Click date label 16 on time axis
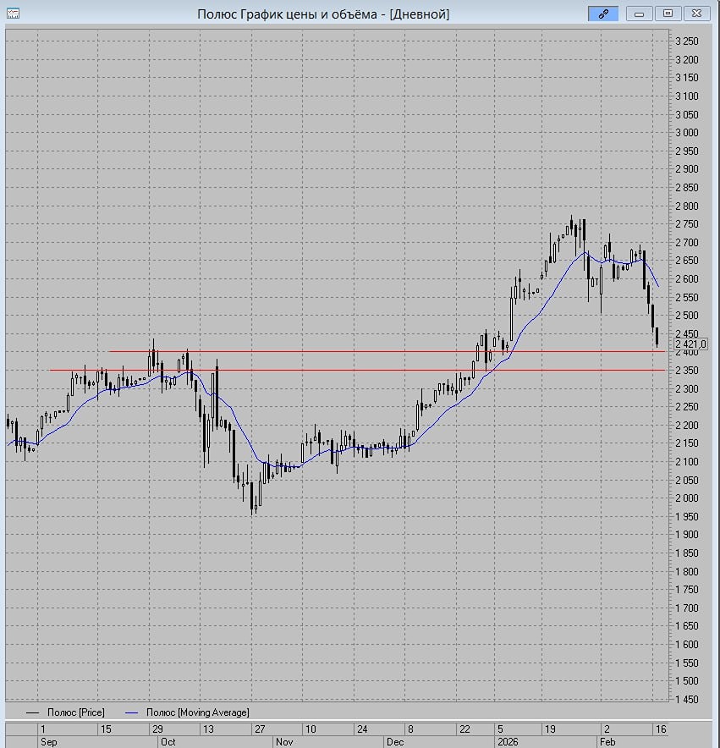This screenshot has height=748, width=720. (x=661, y=729)
